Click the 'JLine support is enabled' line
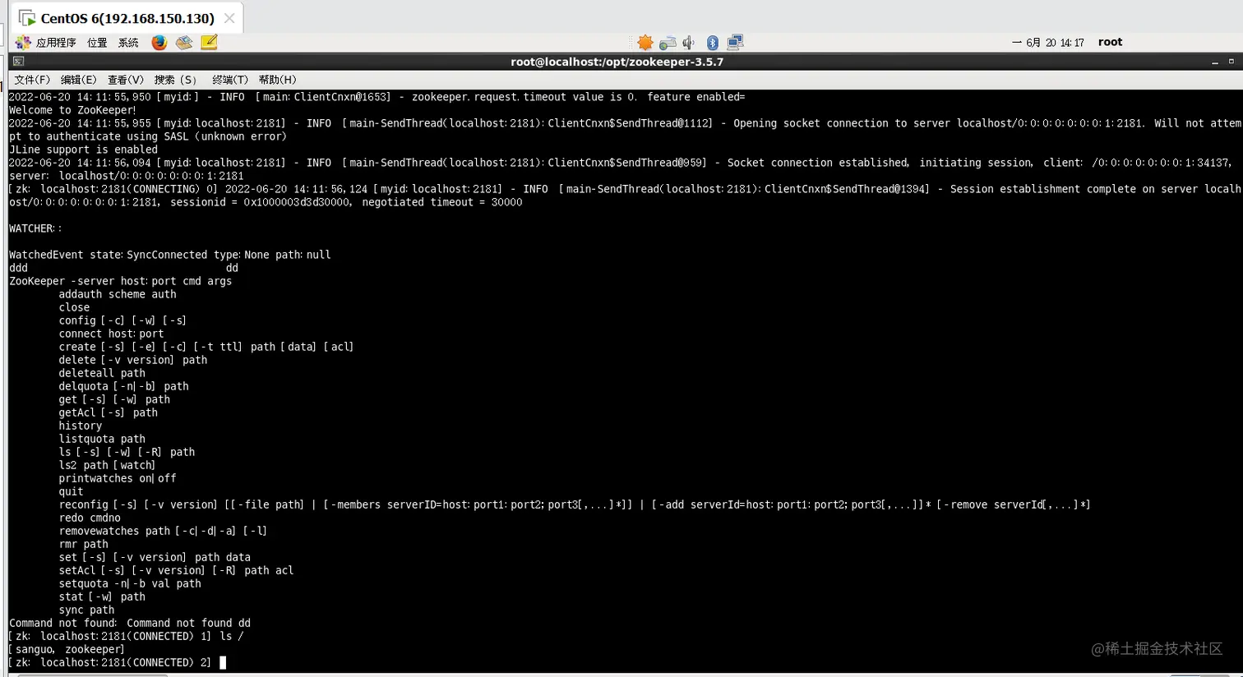Image resolution: width=1243 pixels, height=677 pixels. point(83,150)
